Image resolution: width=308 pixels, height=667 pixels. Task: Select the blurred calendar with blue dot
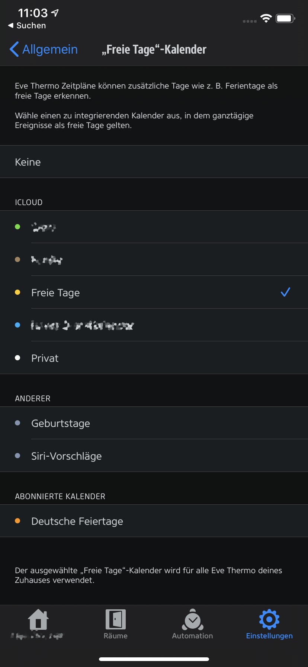tap(154, 325)
